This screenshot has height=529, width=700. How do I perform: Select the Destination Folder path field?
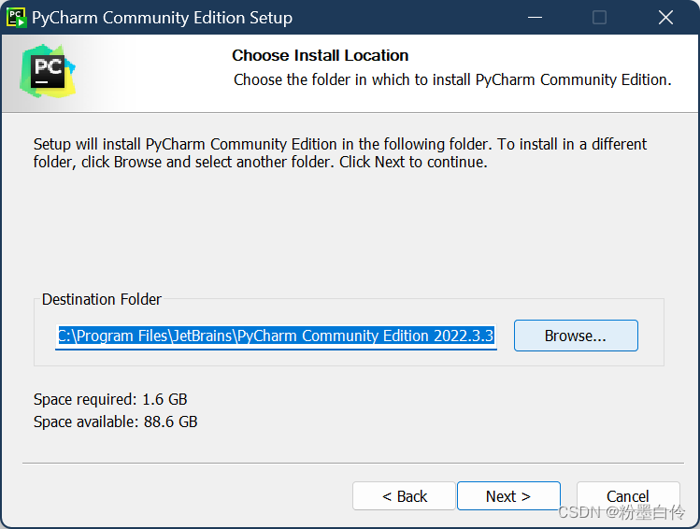click(276, 336)
